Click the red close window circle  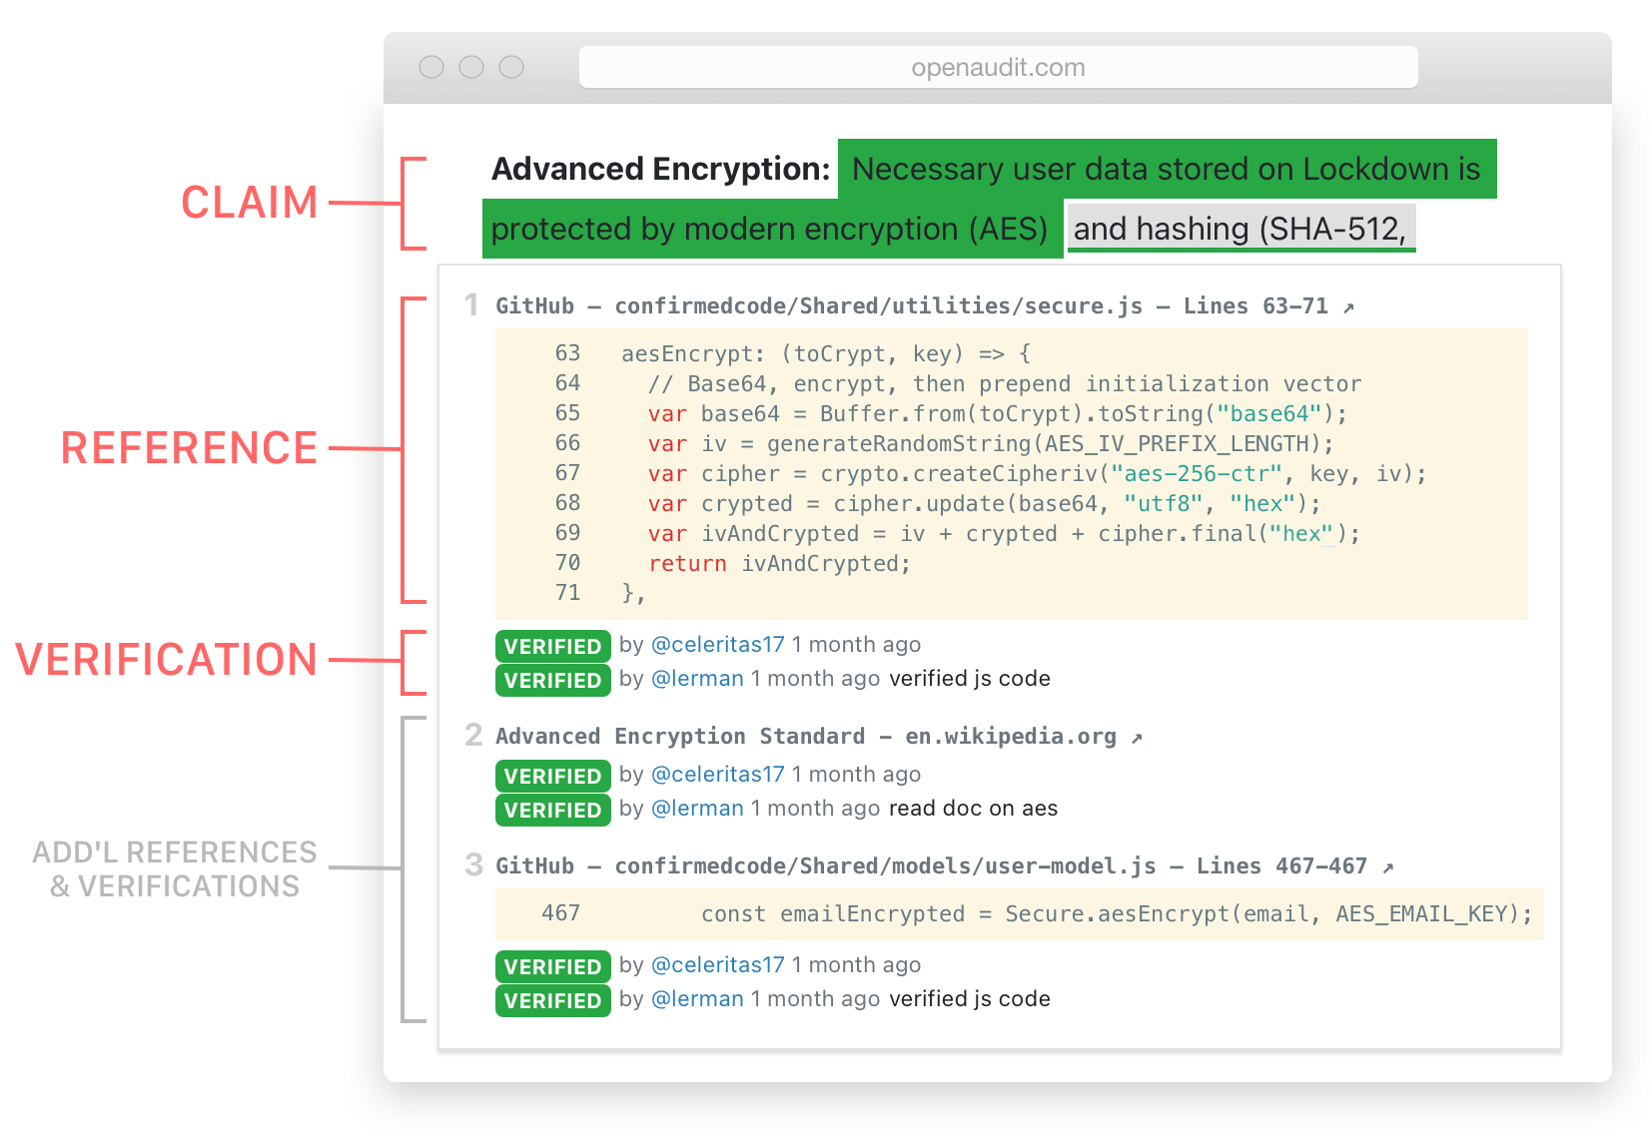pos(431,67)
